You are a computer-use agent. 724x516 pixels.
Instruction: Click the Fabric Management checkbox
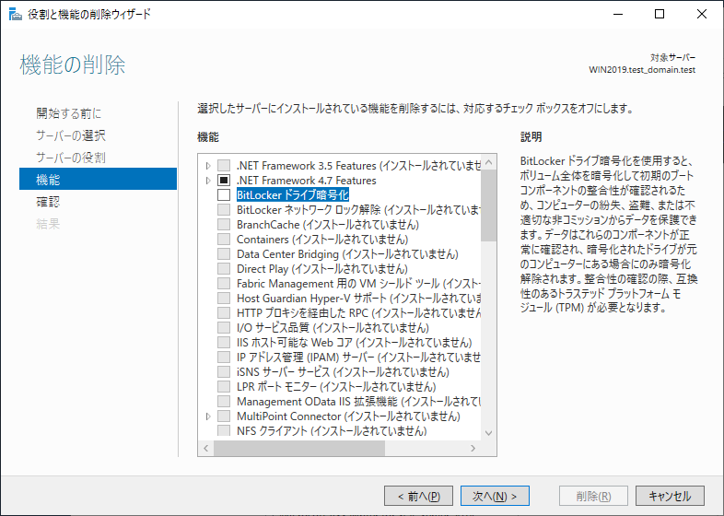click(224, 284)
